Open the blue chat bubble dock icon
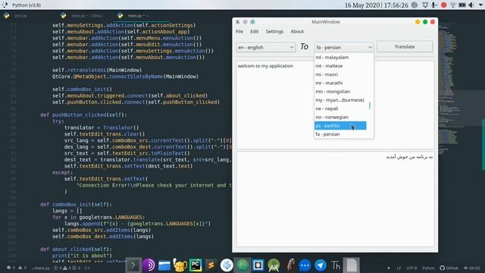 (305, 265)
